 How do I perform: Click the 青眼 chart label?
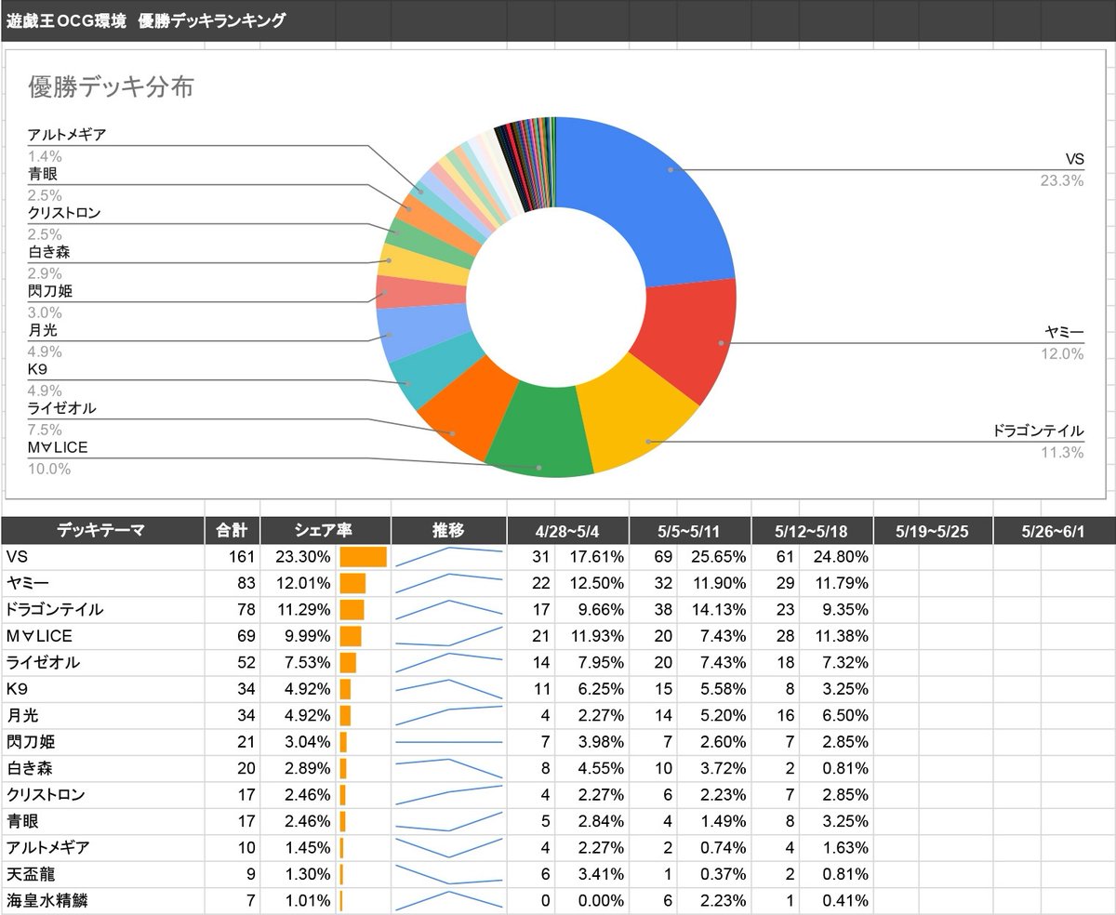[x=43, y=174]
